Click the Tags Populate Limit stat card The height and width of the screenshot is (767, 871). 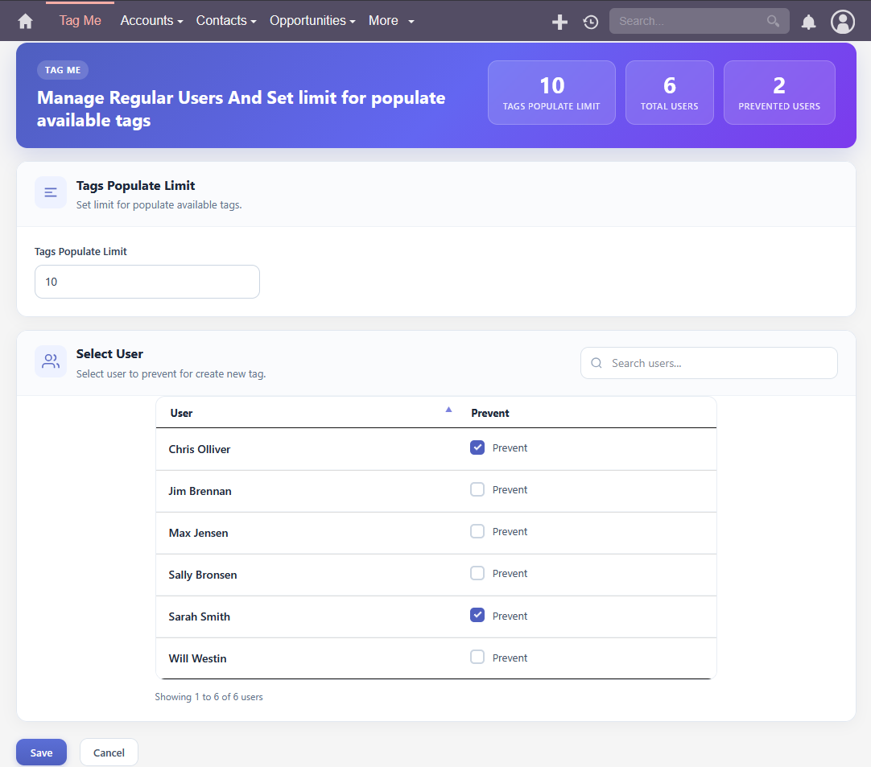tap(551, 93)
